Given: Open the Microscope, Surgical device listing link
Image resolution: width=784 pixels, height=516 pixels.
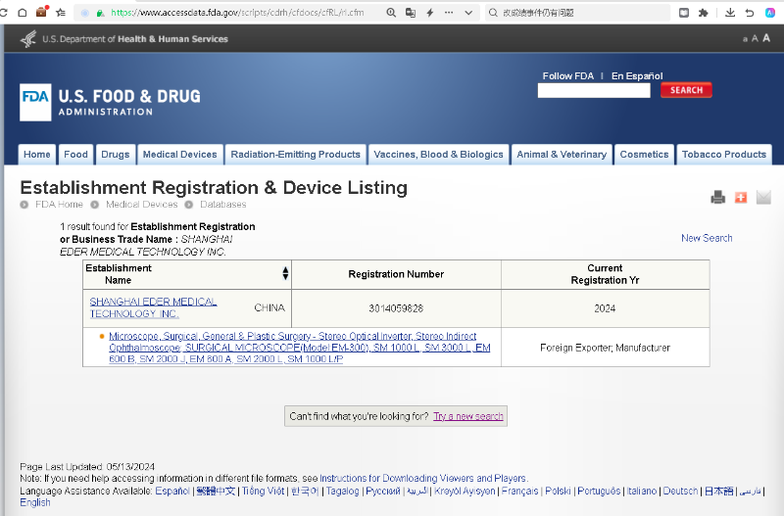Looking at the screenshot, I should pos(300,348).
